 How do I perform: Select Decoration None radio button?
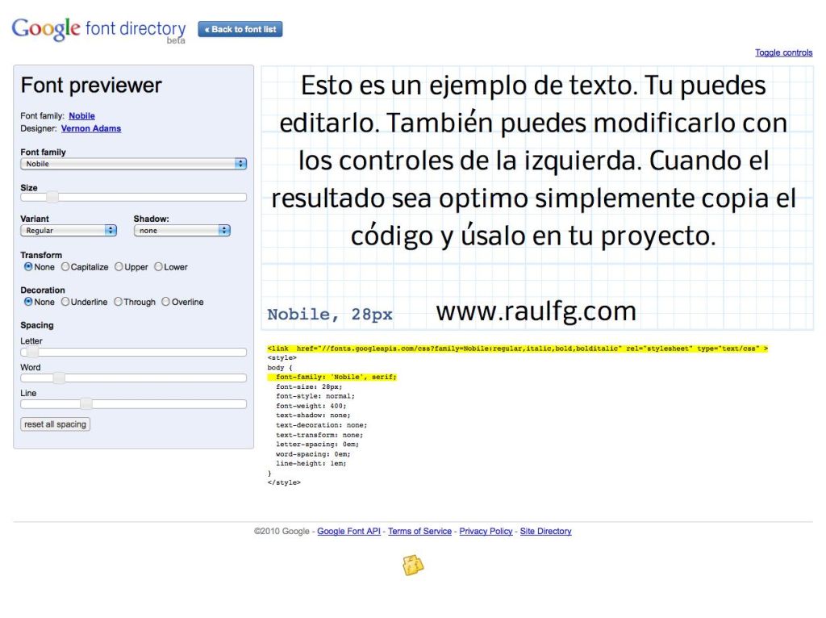click(x=28, y=302)
